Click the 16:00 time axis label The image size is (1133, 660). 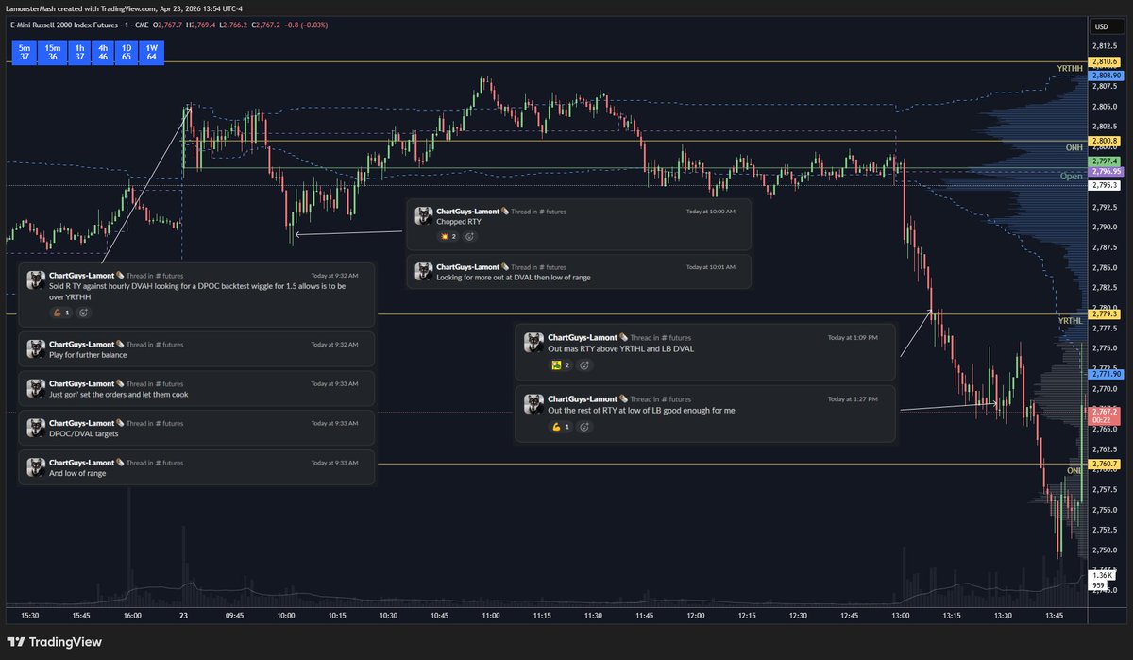(132, 615)
